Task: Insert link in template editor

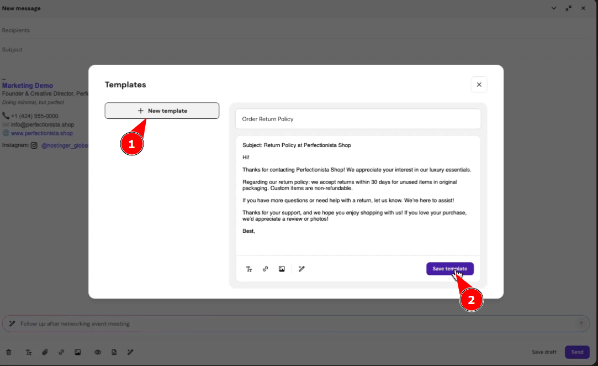Action: (266, 269)
